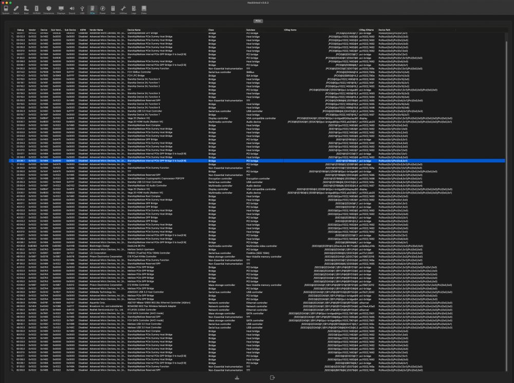This screenshot has height=383, width=514.
Task: Open the USB section in the toolbar
Action: pos(82,9)
